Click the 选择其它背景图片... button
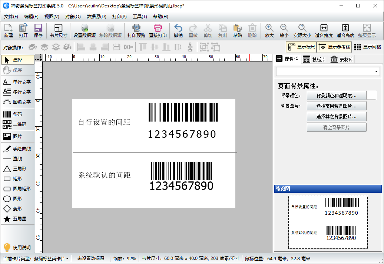The image size is (384, 264). [337, 117]
